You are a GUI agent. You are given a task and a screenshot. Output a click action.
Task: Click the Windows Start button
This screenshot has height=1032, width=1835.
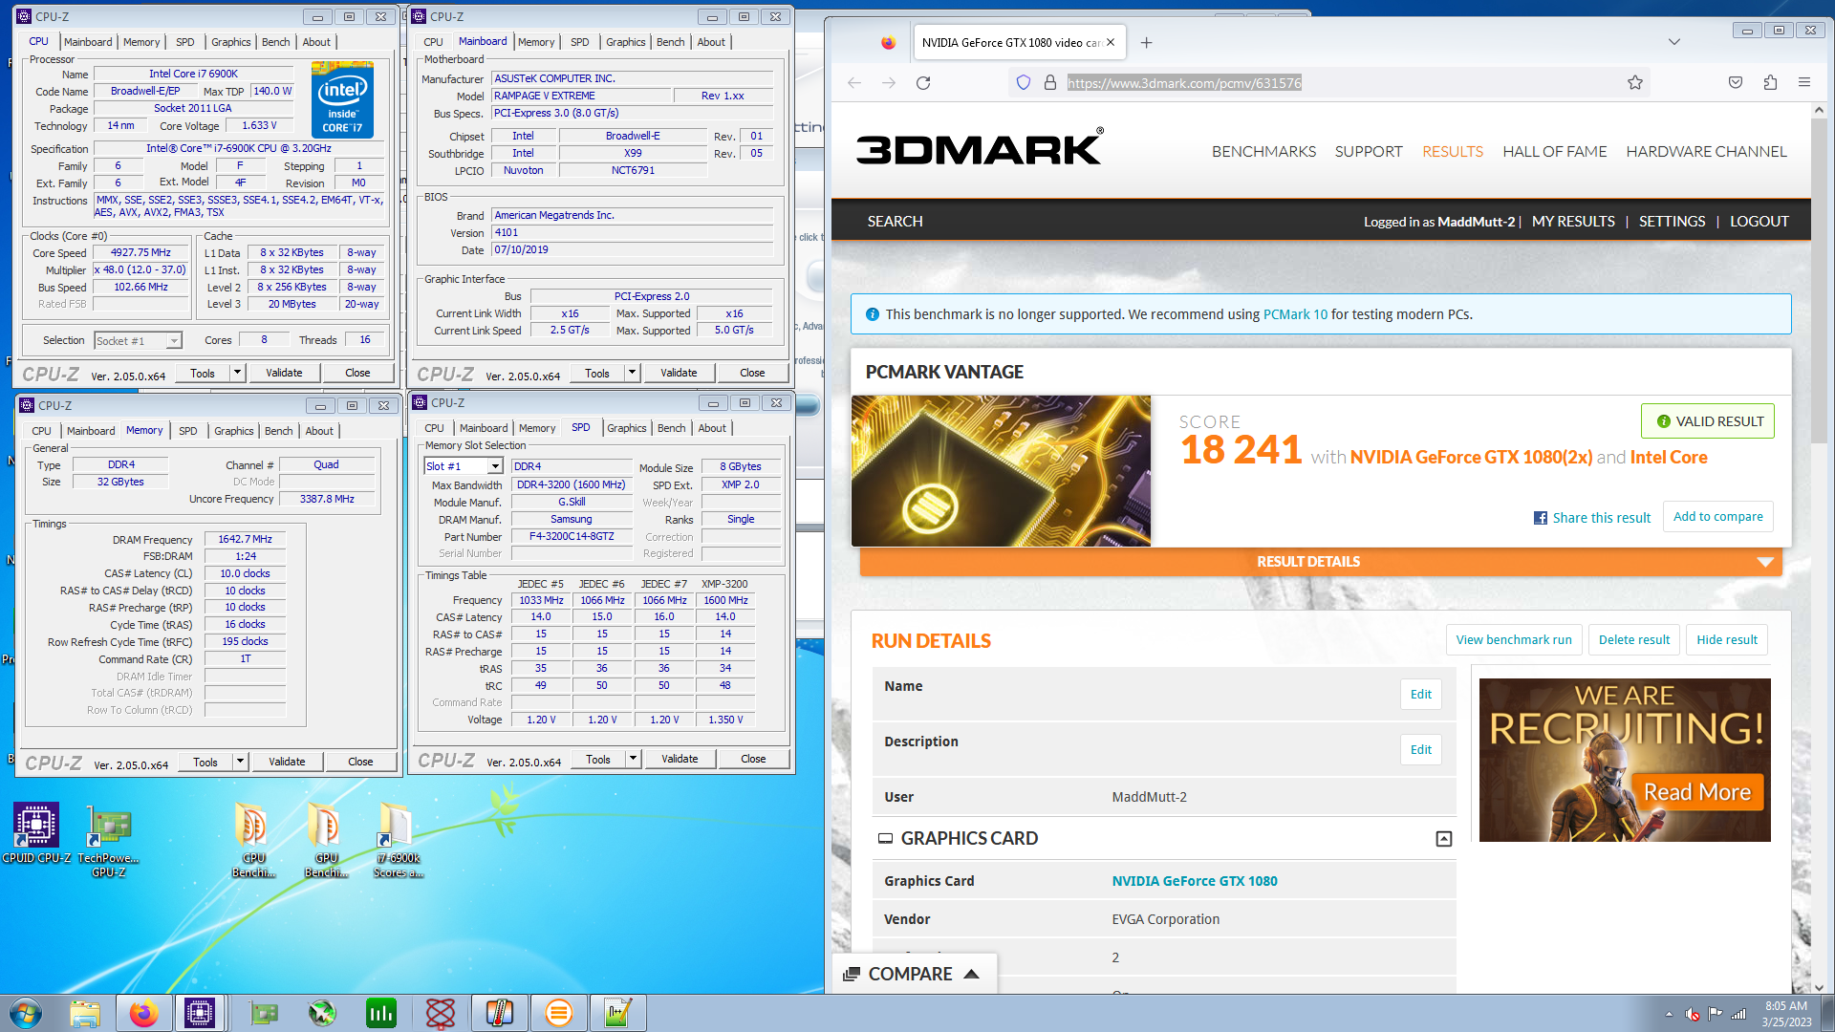[26, 1013]
